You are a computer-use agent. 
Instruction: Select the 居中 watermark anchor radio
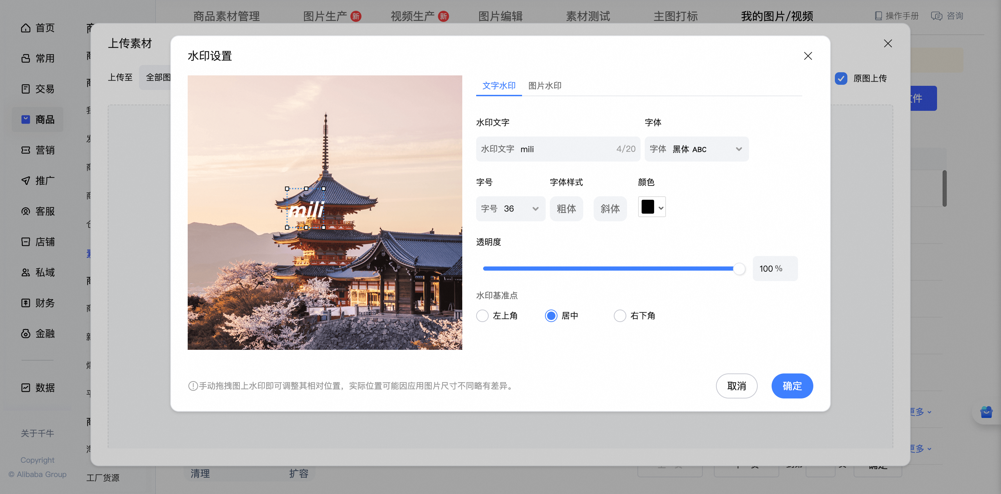tap(551, 316)
